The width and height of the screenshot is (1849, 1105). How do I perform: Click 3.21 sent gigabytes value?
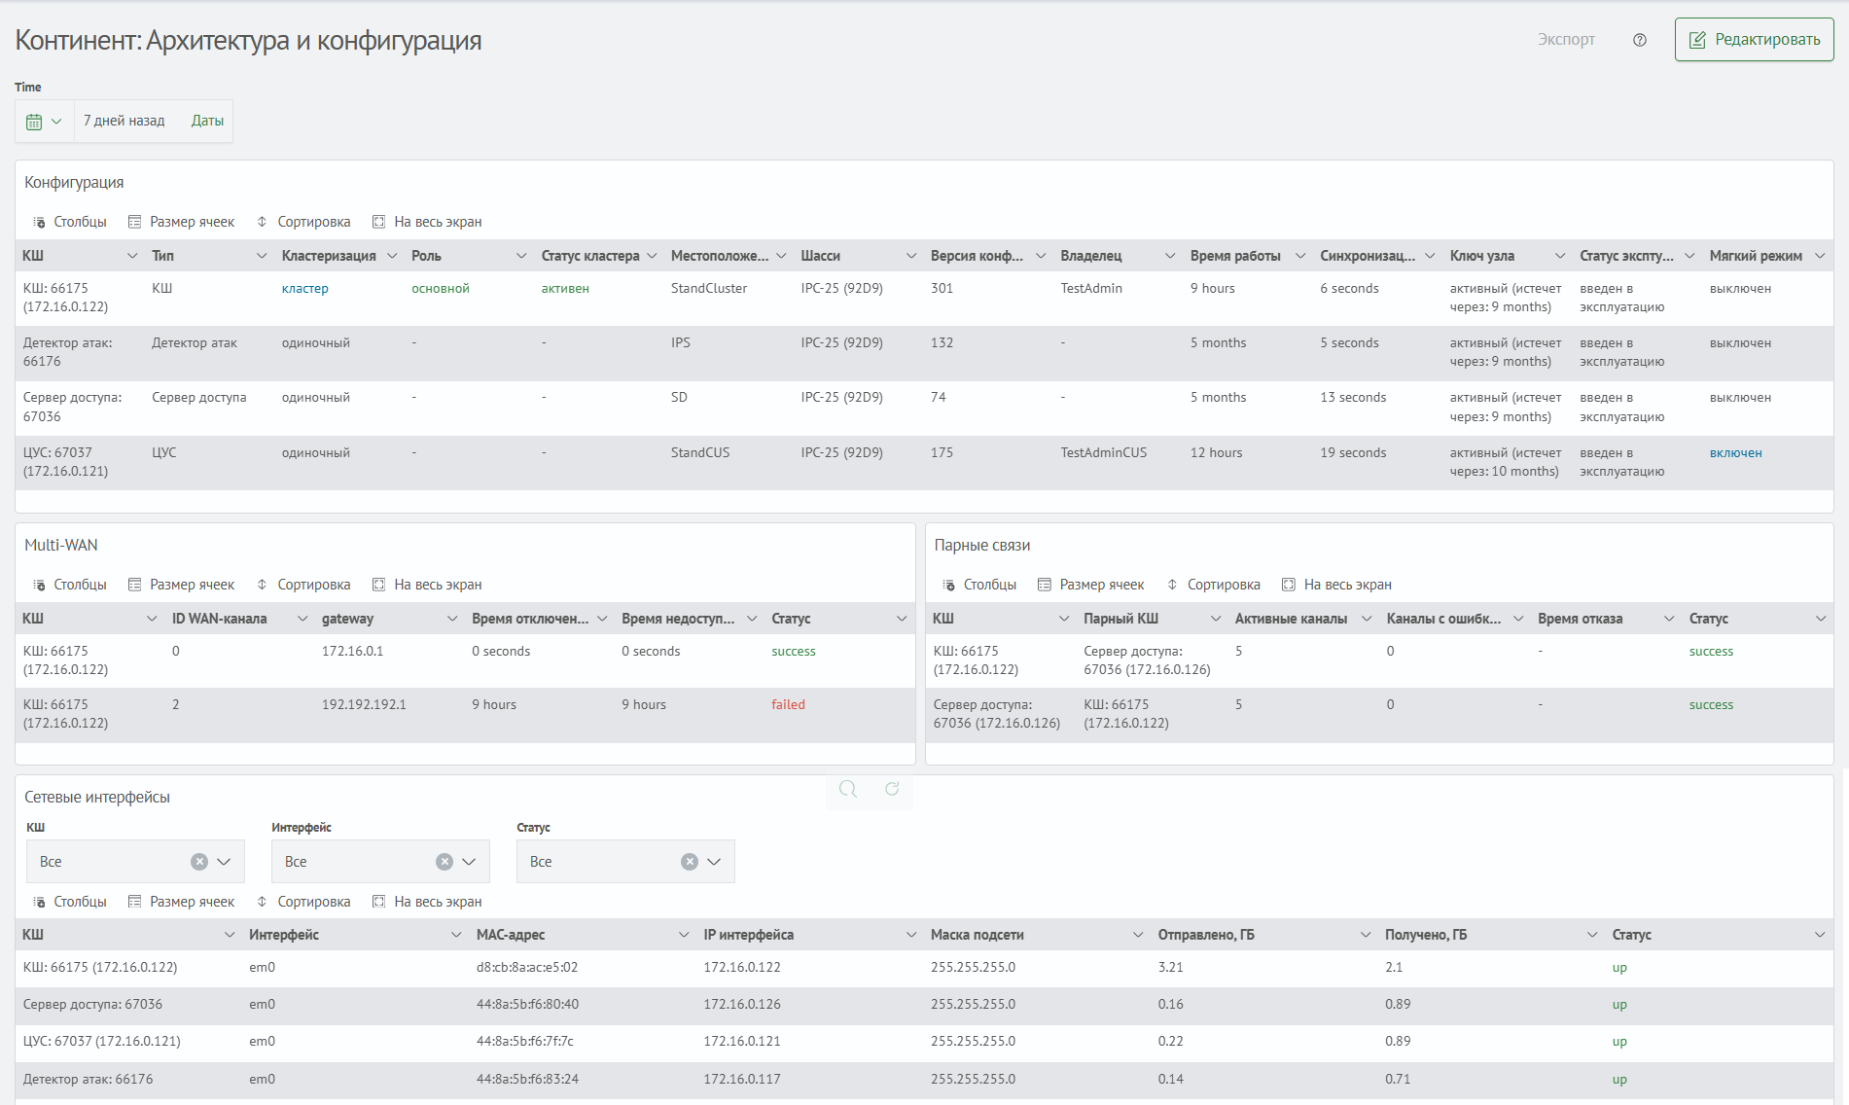coord(1170,968)
